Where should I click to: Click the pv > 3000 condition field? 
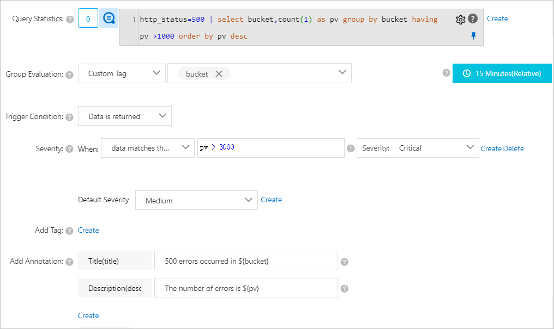[x=271, y=147]
